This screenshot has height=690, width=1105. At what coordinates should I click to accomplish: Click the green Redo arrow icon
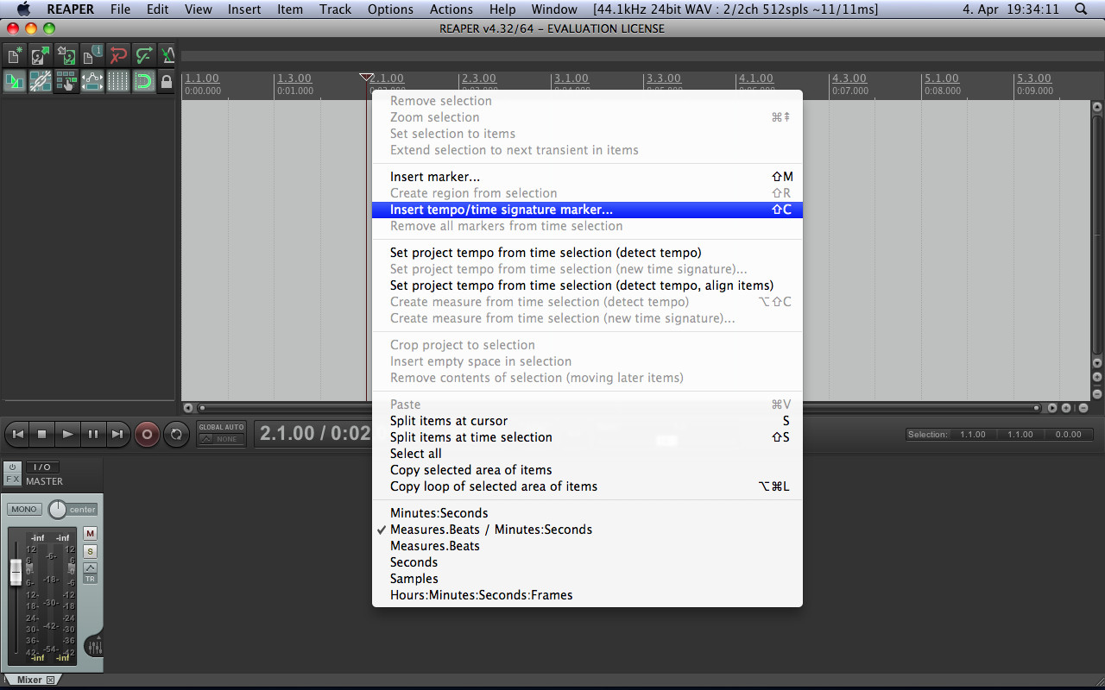point(144,56)
